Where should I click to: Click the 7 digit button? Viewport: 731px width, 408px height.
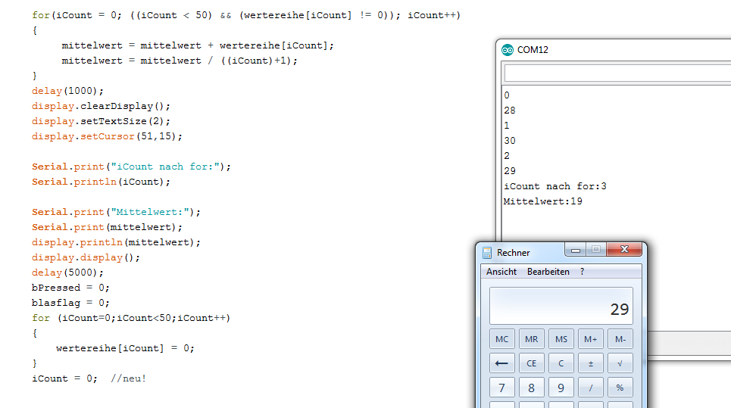(502, 388)
